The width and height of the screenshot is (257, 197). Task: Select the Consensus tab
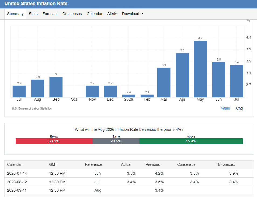click(72, 14)
